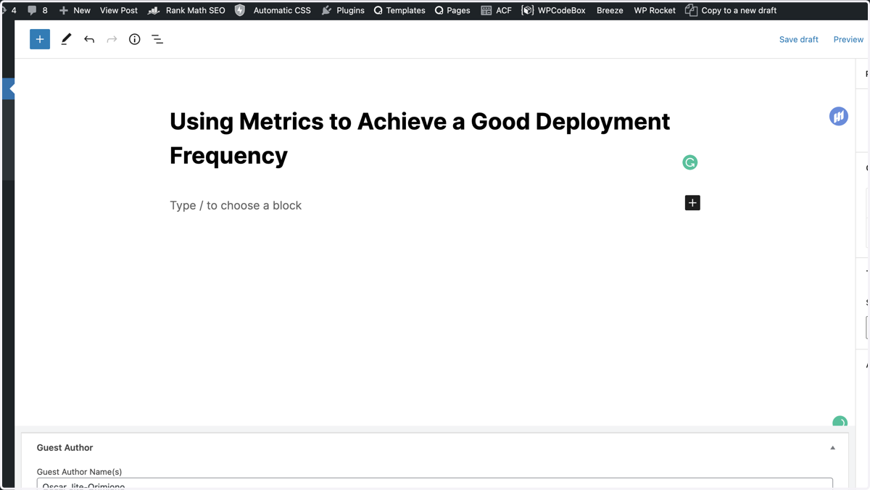This screenshot has width=870, height=490.
Task: Select the Tools pencil icon
Action: [x=66, y=39]
